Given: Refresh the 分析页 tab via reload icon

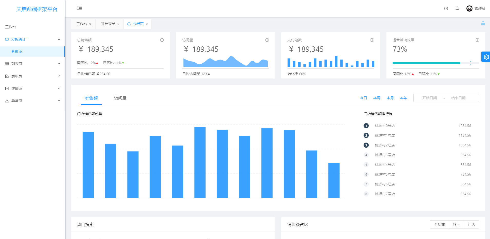Looking at the screenshot, I should [x=129, y=24].
